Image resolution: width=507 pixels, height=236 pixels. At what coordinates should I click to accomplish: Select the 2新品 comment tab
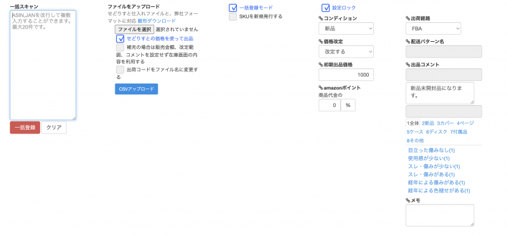point(428,123)
